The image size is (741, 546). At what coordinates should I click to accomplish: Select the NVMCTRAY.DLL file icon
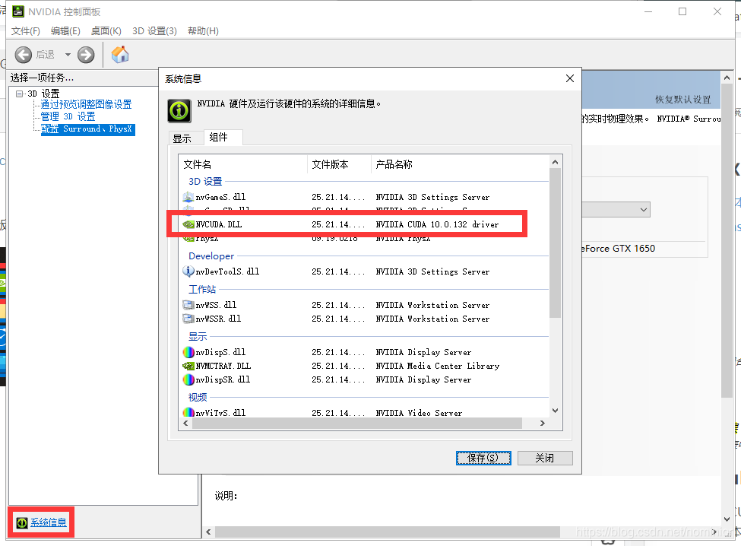[x=188, y=366]
